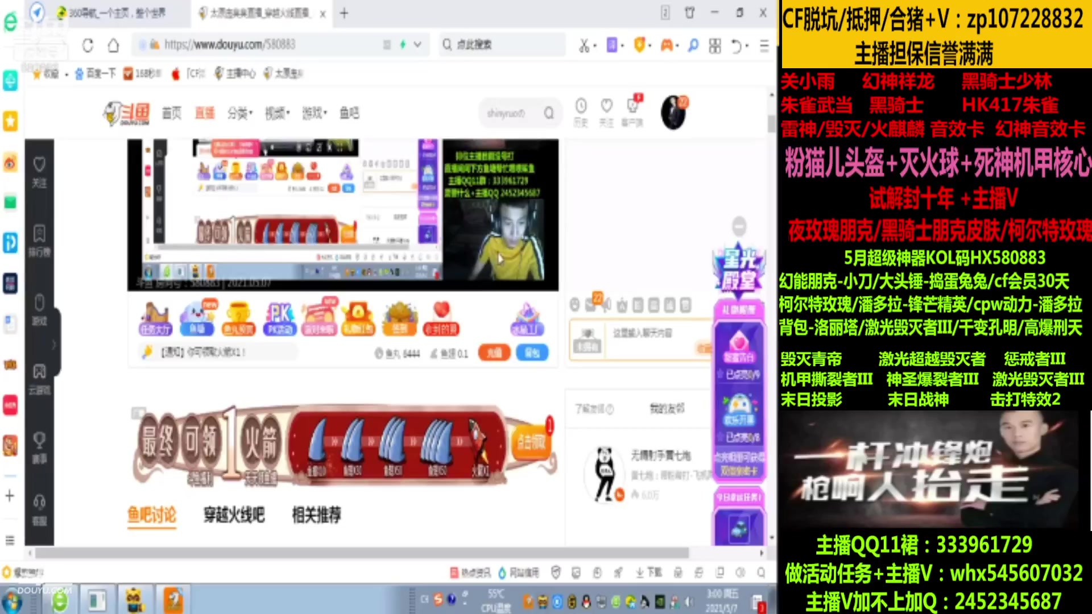Viewport: 1092px width, 614px height.
Task: Open the Windows Start button
Action: point(12,601)
